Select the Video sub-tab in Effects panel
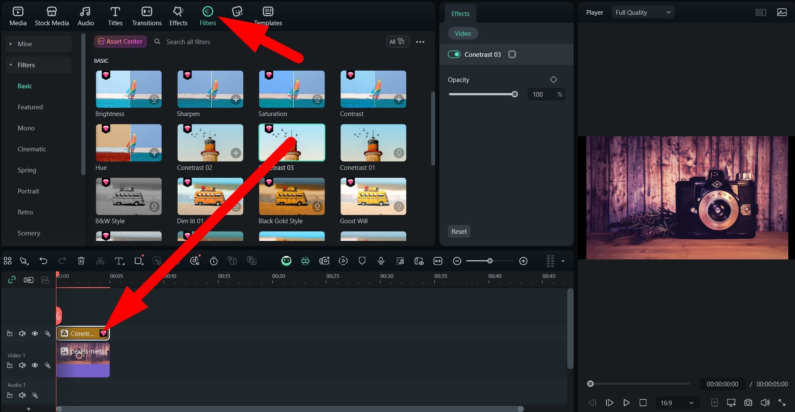 point(463,34)
